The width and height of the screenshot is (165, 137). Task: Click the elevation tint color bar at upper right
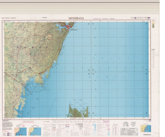(x=153, y=24)
